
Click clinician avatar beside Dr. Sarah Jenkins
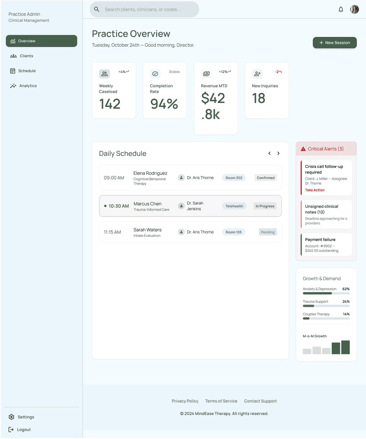(181, 206)
